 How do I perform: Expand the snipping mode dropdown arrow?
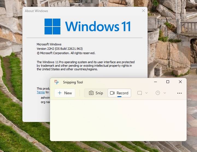pyautogui.click(x=146, y=93)
